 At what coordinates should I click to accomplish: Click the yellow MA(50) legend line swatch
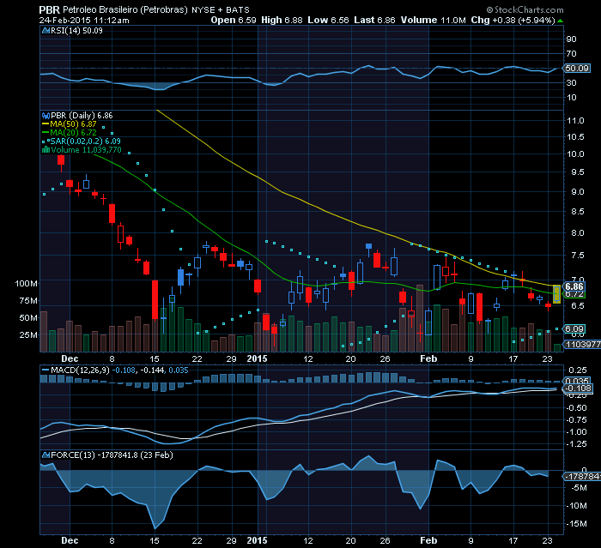(x=46, y=124)
